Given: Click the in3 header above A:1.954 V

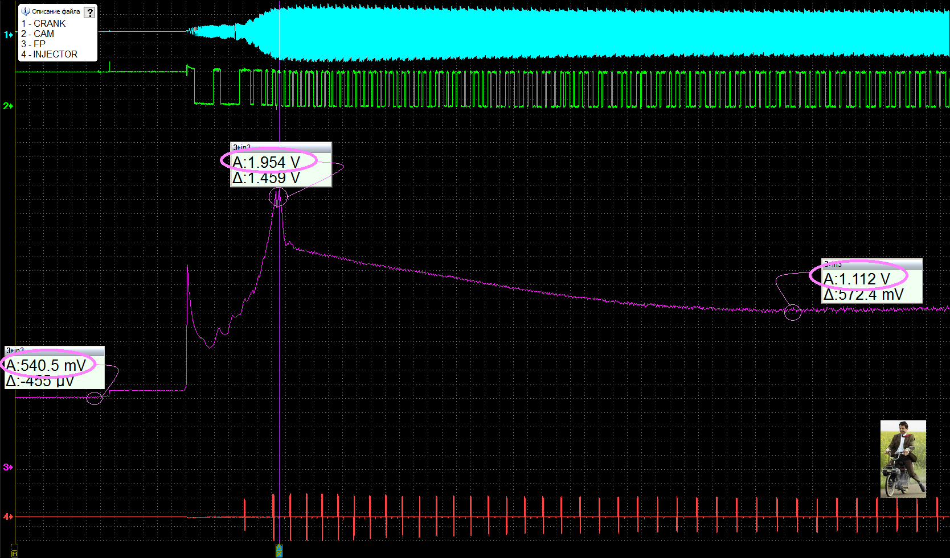Looking at the screenshot, I should [x=281, y=147].
